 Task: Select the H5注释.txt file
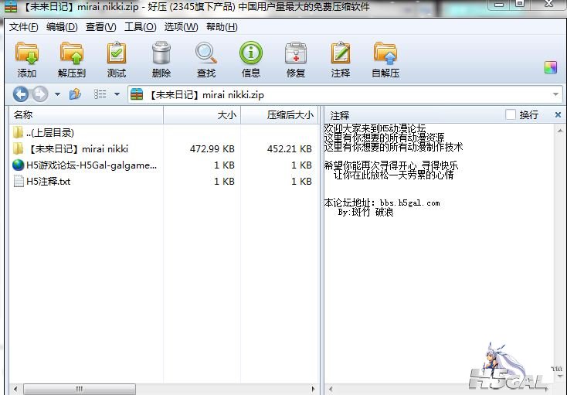[48, 182]
